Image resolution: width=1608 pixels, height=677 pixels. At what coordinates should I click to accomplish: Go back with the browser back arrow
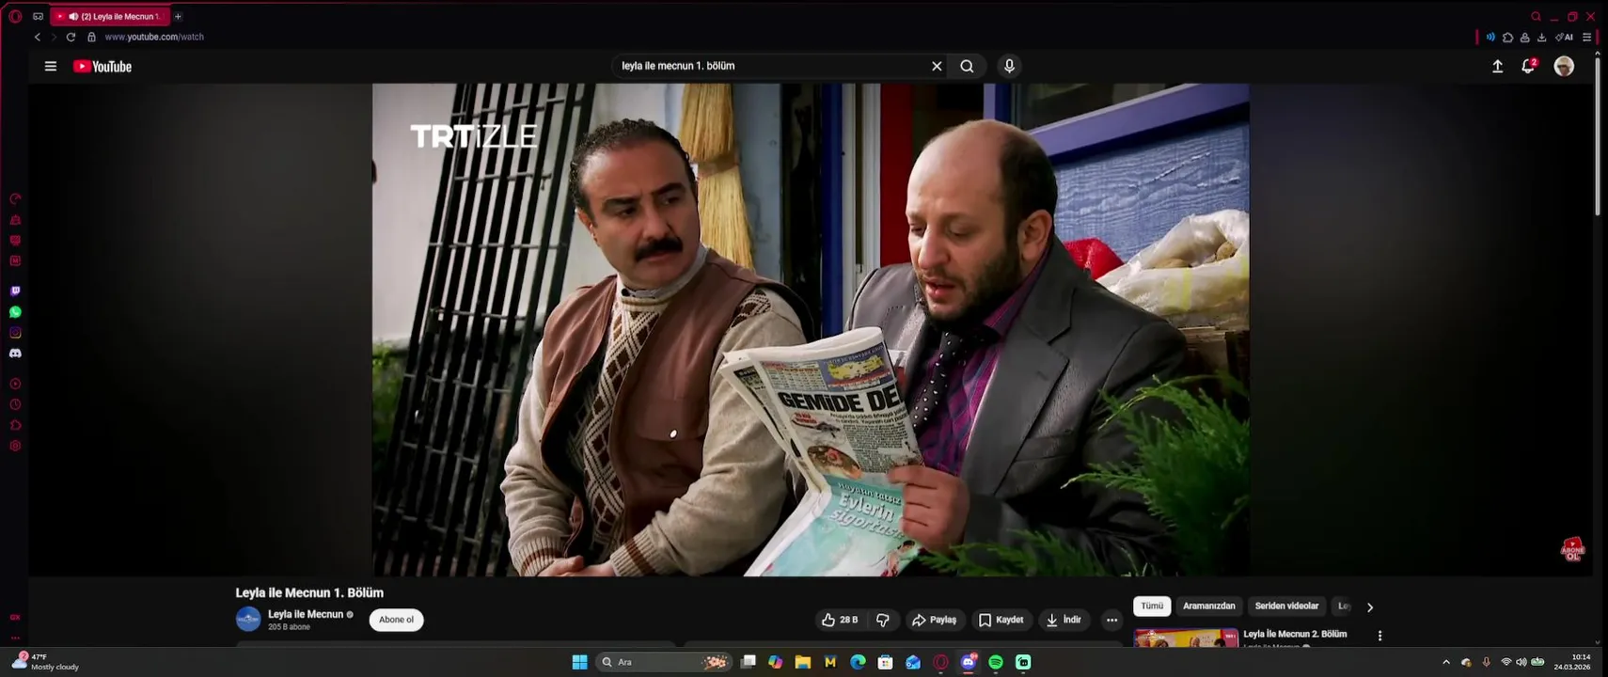click(x=38, y=37)
